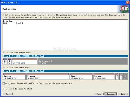Click the 'Destination disk after copy' label
The image size is (130, 97).
click(x=16, y=68)
